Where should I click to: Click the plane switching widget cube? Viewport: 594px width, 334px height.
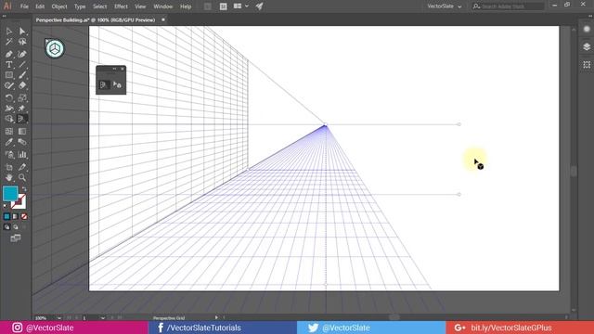coord(55,48)
